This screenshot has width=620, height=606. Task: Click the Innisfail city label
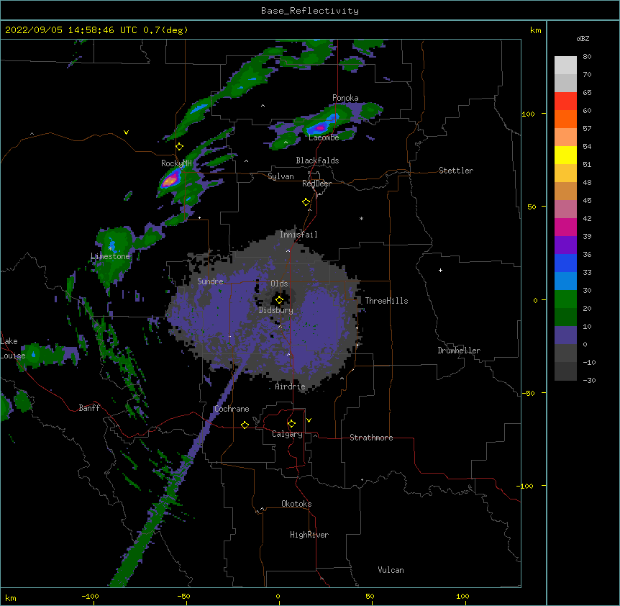pyautogui.click(x=298, y=235)
